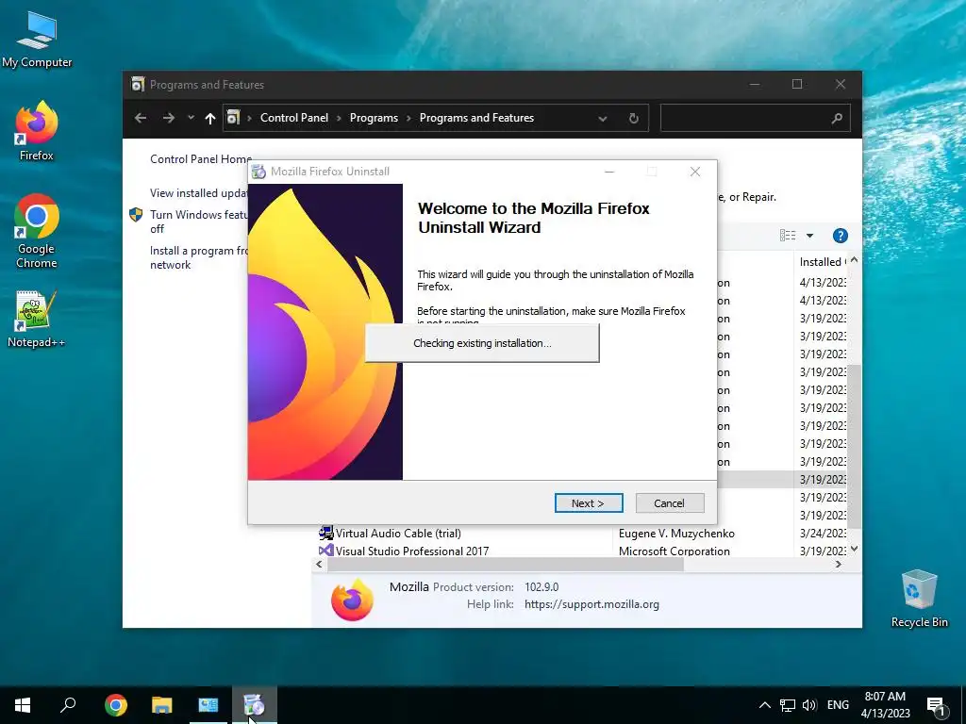
Task: Open taskbar search magnifier
Action: pyautogui.click(x=68, y=705)
